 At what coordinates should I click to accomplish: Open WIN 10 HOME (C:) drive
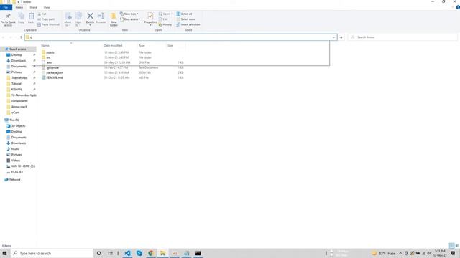coord(23,166)
